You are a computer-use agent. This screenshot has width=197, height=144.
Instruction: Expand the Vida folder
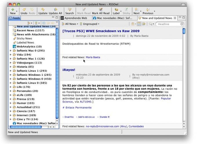point(11,55)
